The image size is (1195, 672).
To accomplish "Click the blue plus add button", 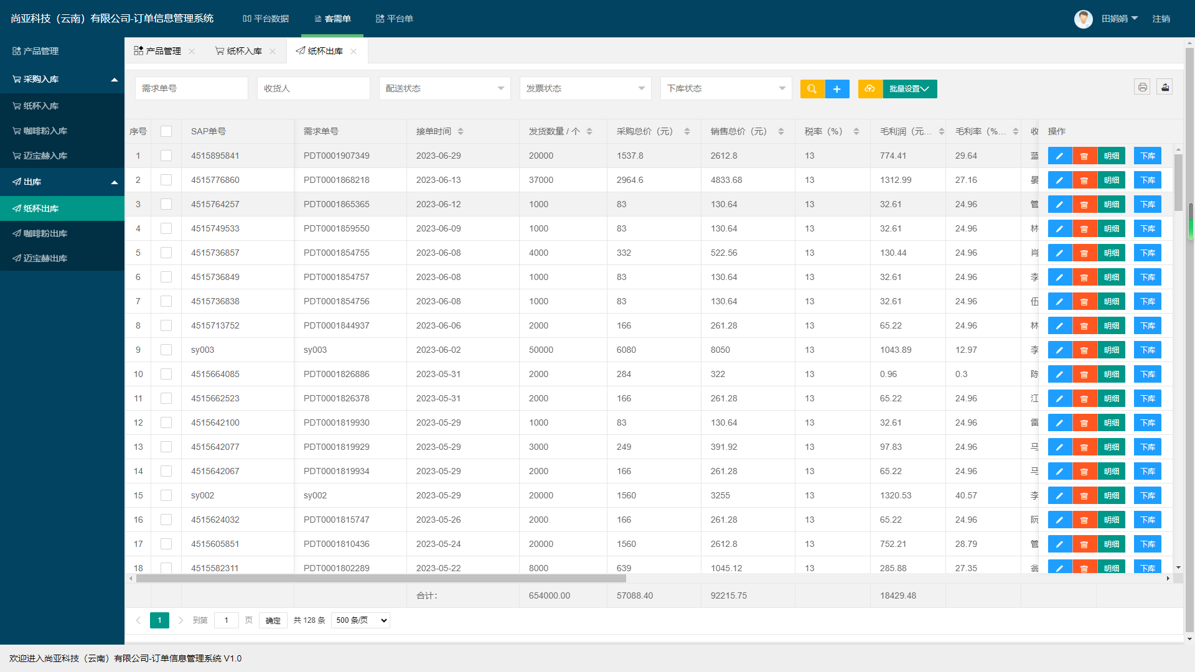I will point(837,89).
